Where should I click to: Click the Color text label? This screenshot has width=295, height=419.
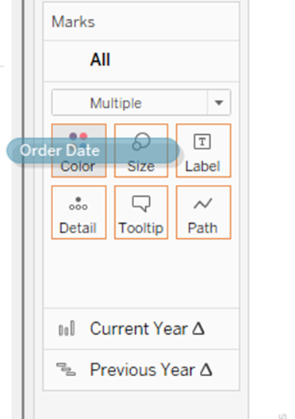[78, 167]
